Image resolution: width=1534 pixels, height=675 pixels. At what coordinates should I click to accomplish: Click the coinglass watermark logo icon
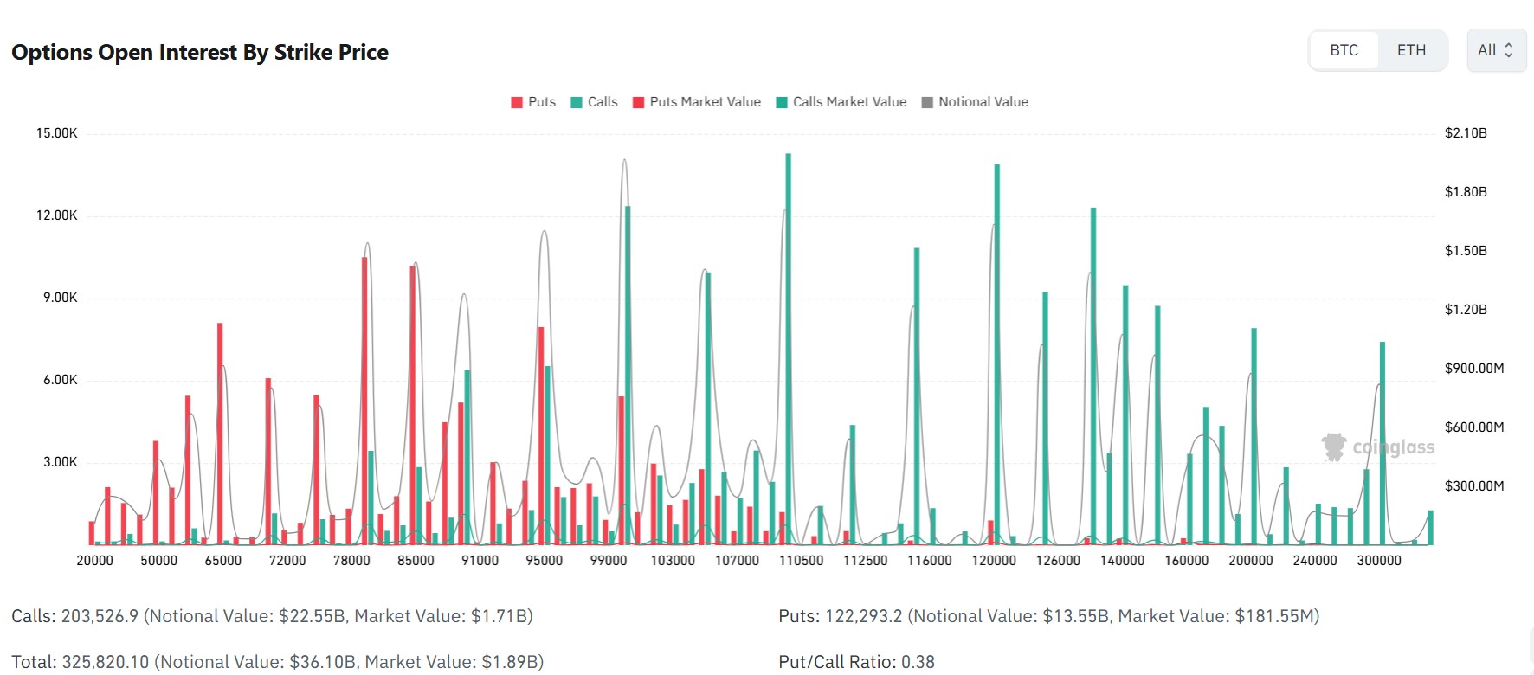pyautogui.click(x=1334, y=447)
